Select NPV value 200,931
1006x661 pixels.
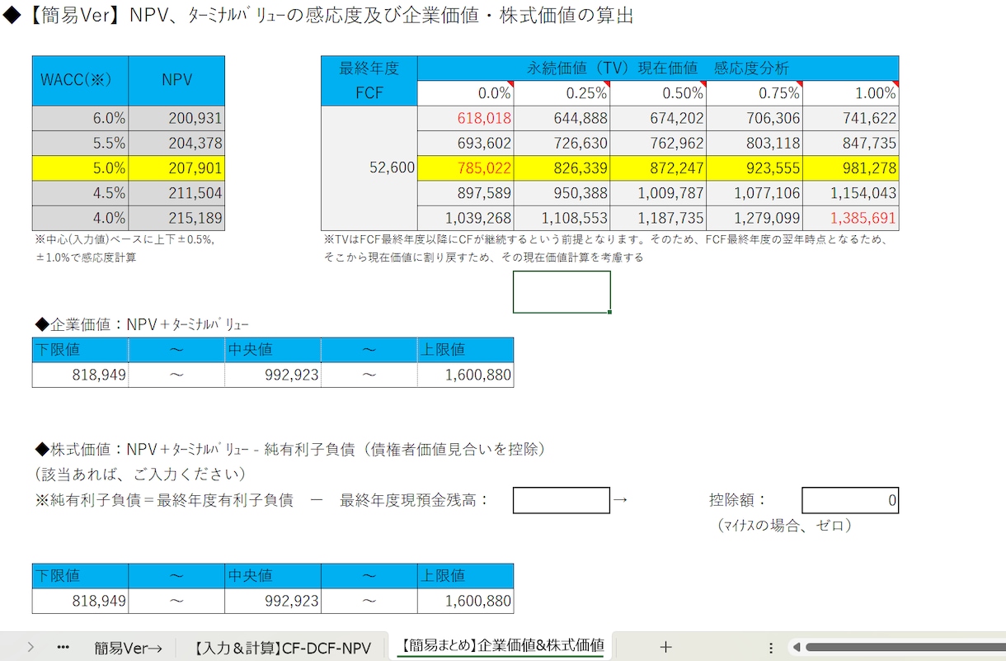(176, 118)
